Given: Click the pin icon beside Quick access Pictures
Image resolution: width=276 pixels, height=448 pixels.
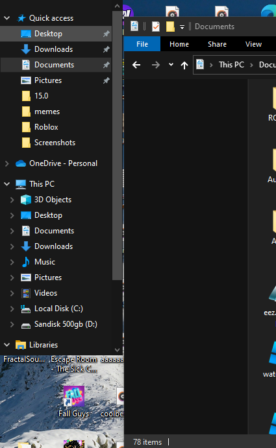Looking at the screenshot, I should pyautogui.click(x=107, y=80).
